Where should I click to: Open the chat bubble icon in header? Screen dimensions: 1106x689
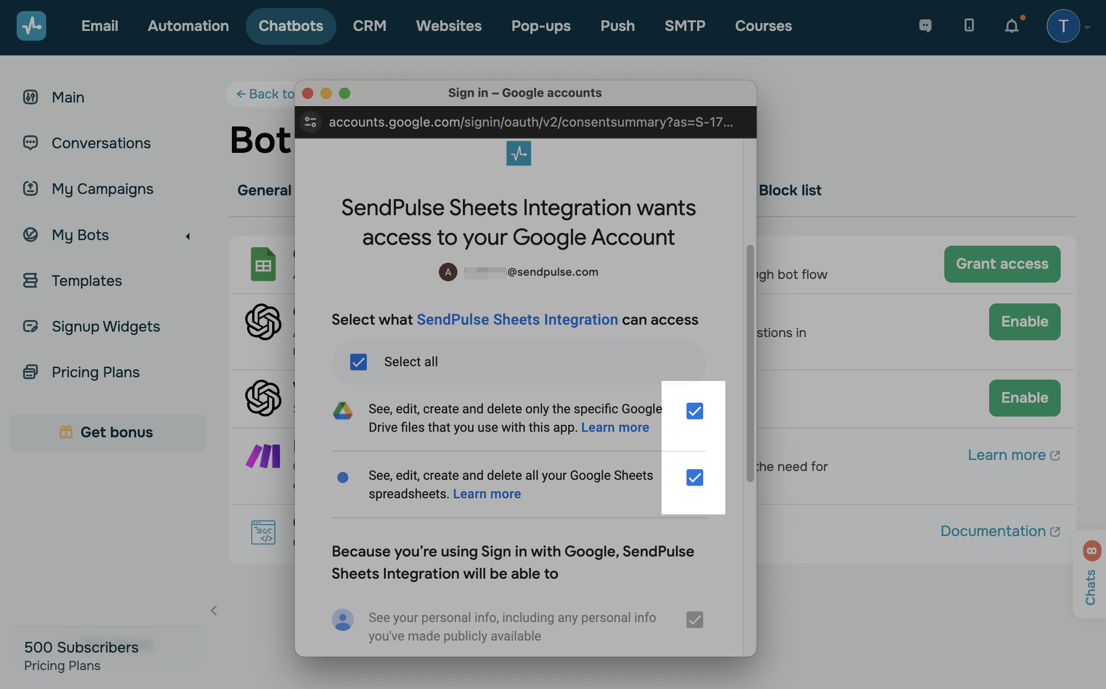[x=925, y=25]
